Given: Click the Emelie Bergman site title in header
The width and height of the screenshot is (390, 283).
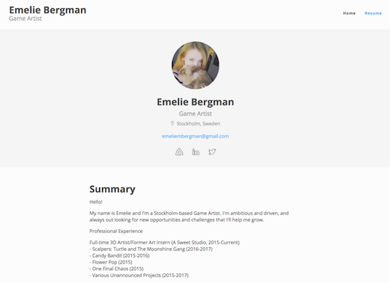Looking at the screenshot, I should [x=48, y=10].
